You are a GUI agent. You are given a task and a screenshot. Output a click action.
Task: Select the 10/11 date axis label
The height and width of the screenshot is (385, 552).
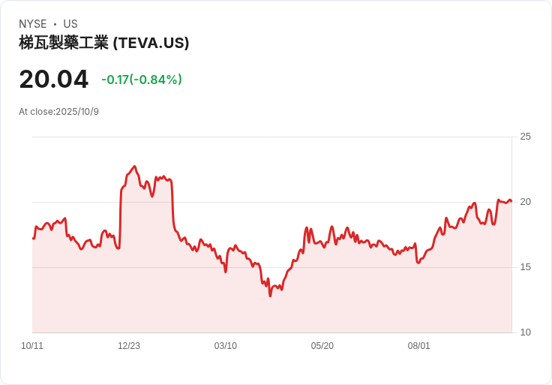(x=32, y=345)
